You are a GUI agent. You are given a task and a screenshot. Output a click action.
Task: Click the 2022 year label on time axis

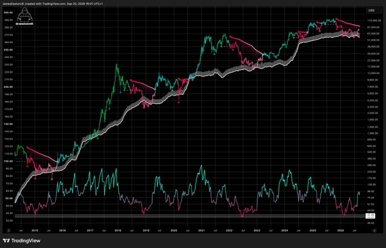pos(229,230)
